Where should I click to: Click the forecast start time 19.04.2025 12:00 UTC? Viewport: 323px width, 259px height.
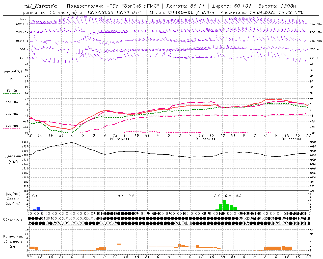pos(114,12)
